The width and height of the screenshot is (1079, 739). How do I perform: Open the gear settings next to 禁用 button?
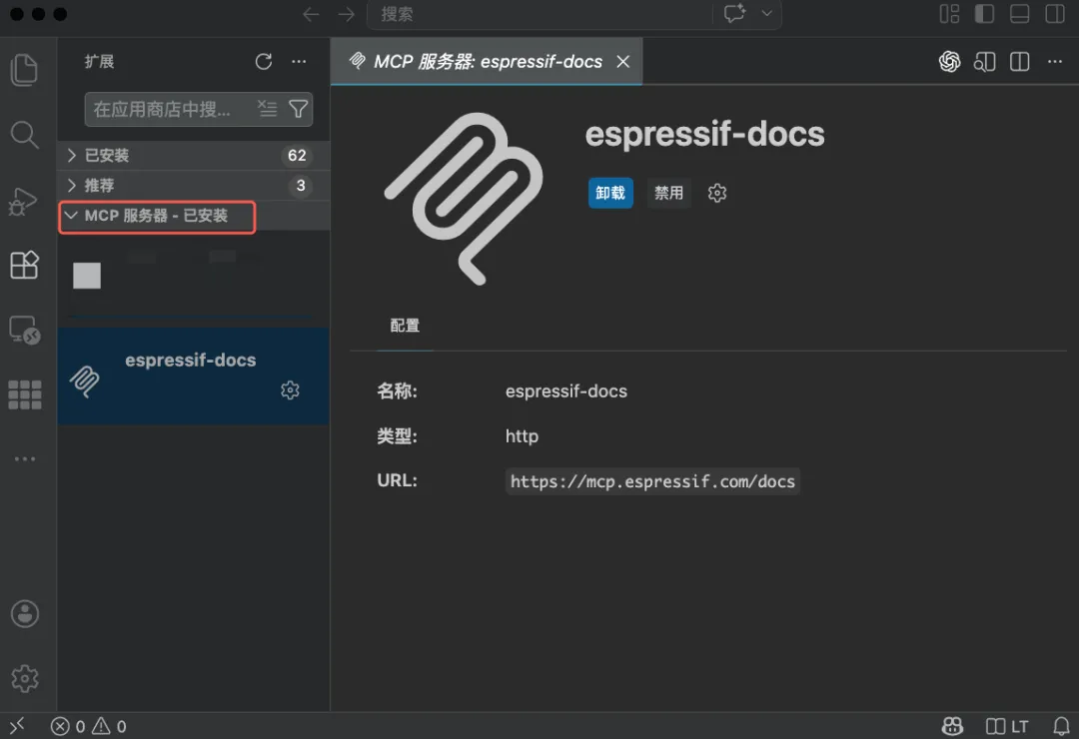coord(717,193)
